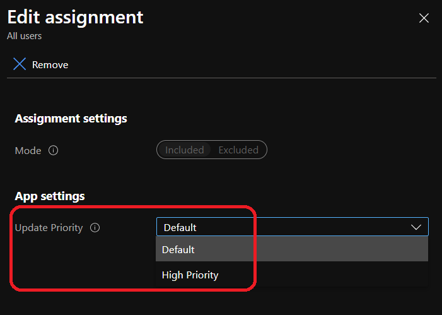This screenshot has height=315, width=442.
Task: Click the X icon beside Remove
Action: point(20,64)
